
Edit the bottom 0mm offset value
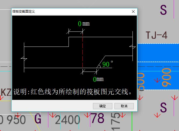(95, 79)
